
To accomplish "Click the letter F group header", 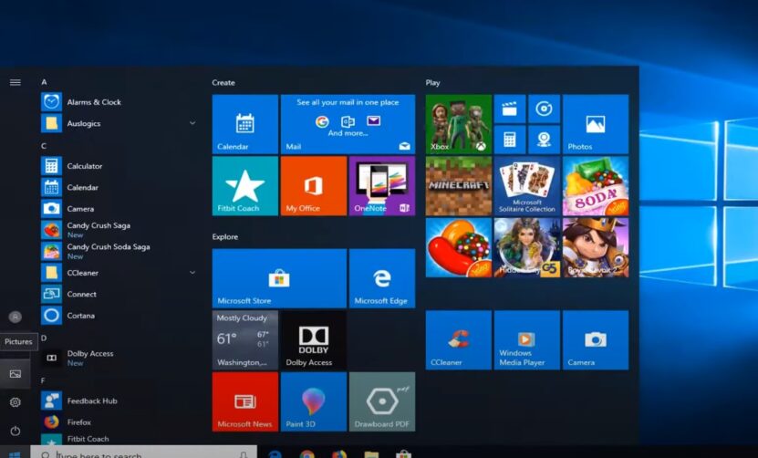I will (44, 380).
